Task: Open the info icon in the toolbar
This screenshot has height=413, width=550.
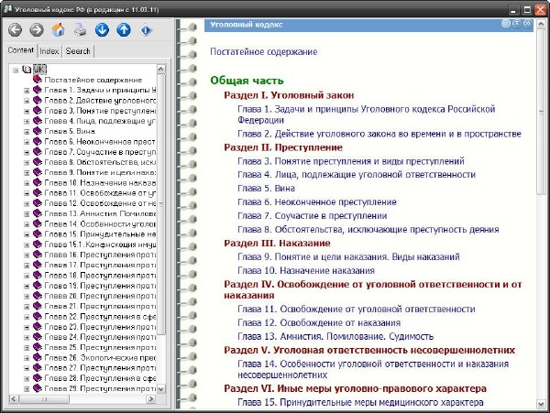Action: (146, 29)
